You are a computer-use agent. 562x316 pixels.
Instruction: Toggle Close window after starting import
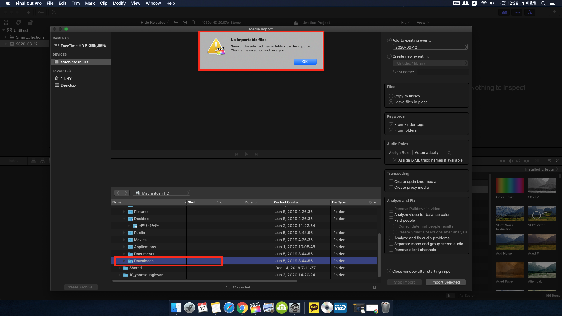coord(389,271)
